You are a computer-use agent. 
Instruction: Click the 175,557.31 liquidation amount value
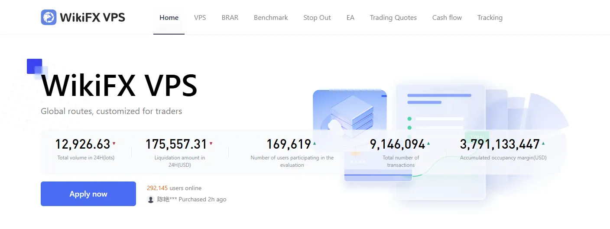pos(176,144)
